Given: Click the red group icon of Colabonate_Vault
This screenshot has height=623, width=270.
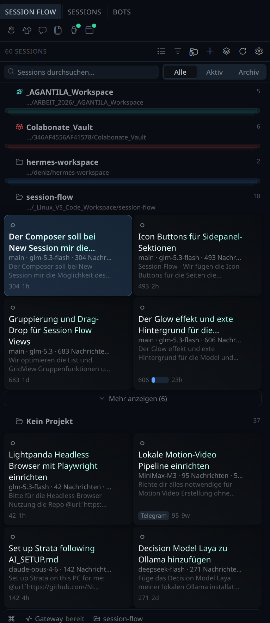Looking at the screenshot, I should tap(19, 127).
